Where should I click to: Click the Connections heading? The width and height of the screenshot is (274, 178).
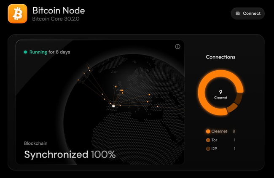(220, 57)
